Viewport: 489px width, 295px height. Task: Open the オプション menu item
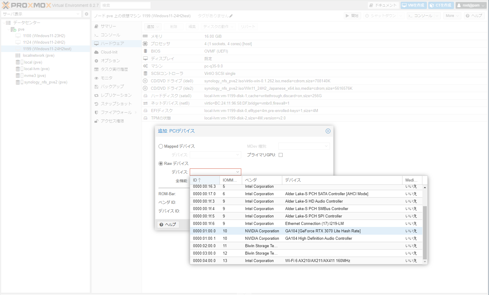coord(110,61)
